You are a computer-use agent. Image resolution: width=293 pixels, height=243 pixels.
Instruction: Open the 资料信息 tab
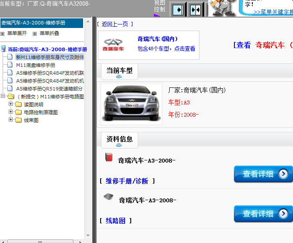click(119, 140)
